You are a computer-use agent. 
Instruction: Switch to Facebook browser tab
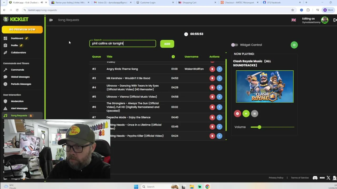[x=282, y=3]
